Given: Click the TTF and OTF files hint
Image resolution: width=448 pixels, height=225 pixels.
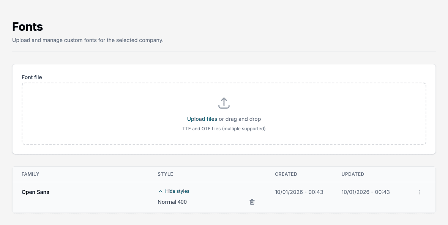Looking at the screenshot, I should (x=224, y=129).
